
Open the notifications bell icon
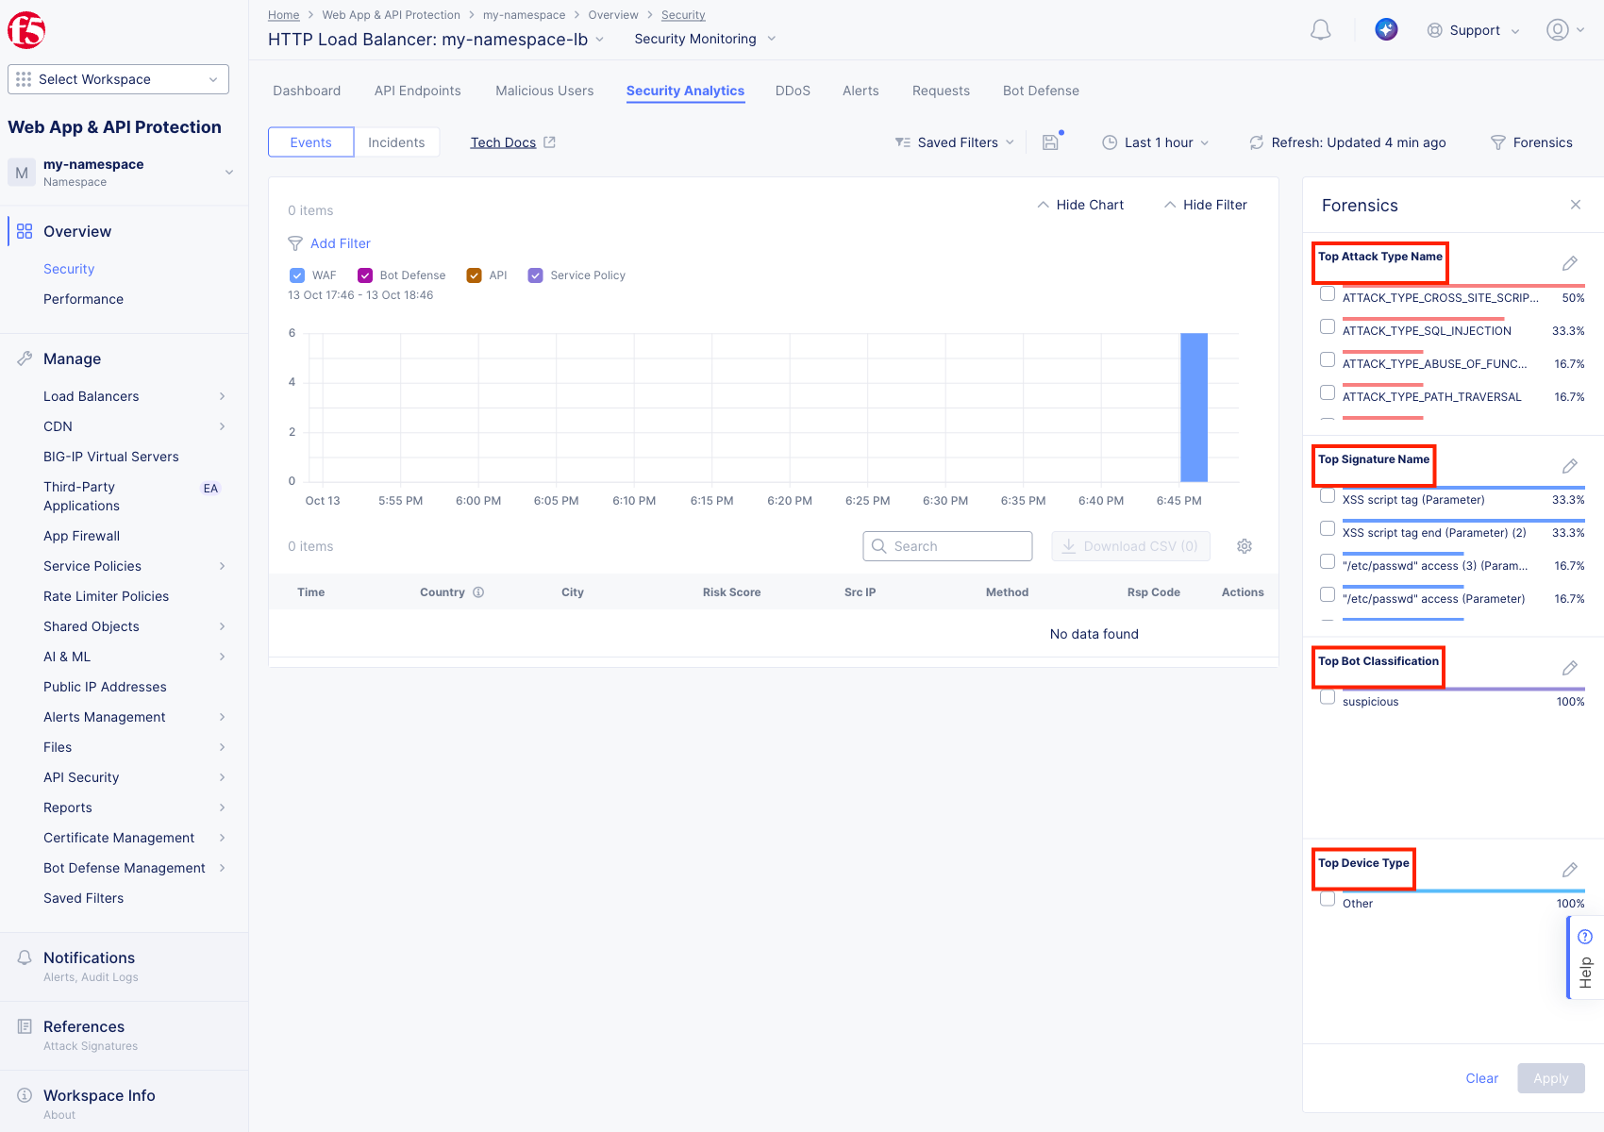(1321, 30)
